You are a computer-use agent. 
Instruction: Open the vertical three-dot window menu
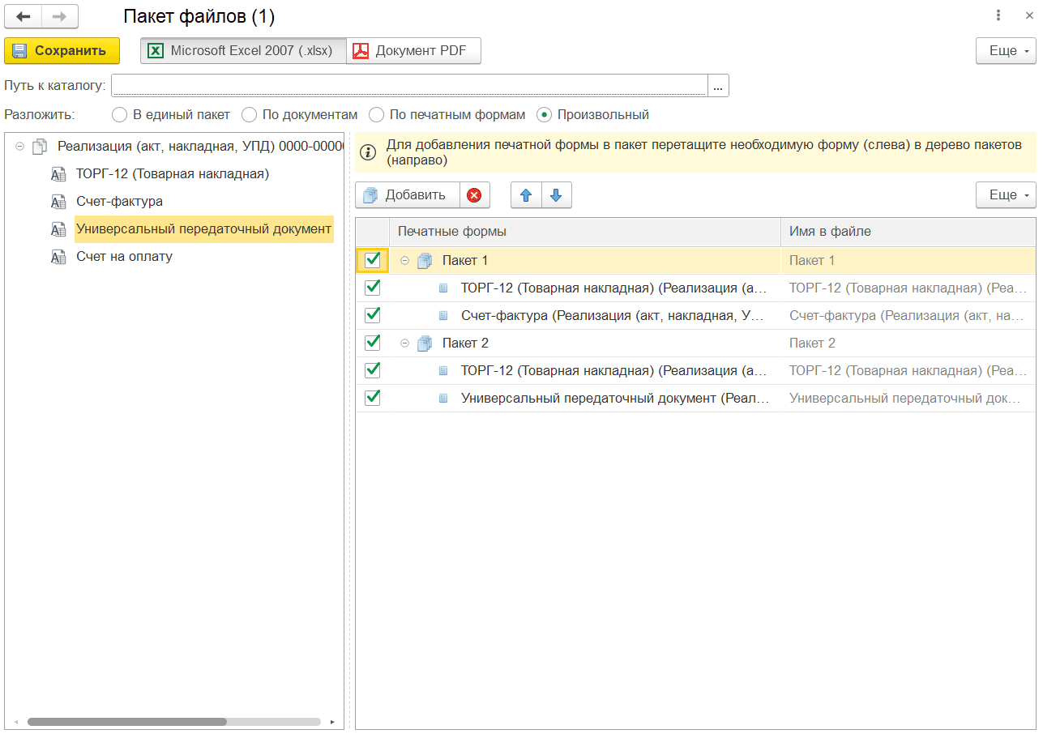pyautogui.click(x=998, y=15)
